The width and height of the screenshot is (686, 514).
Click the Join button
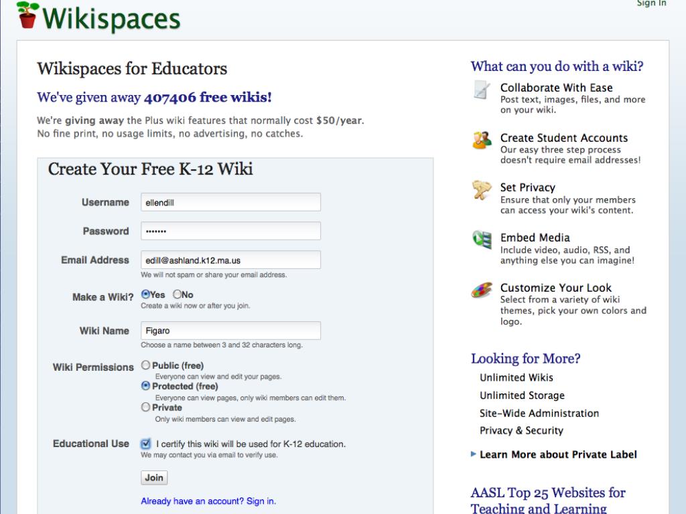pyautogui.click(x=154, y=477)
